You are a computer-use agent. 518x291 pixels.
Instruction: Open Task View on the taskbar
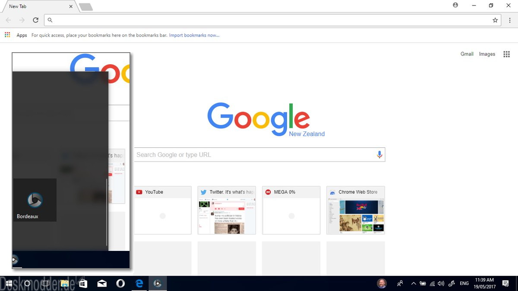[x=46, y=283]
